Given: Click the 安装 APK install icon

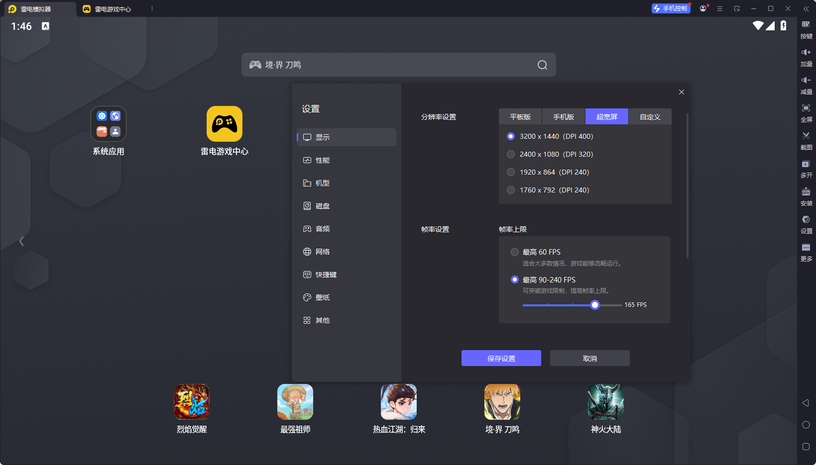Looking at the screenshot, I should (806, 191).
